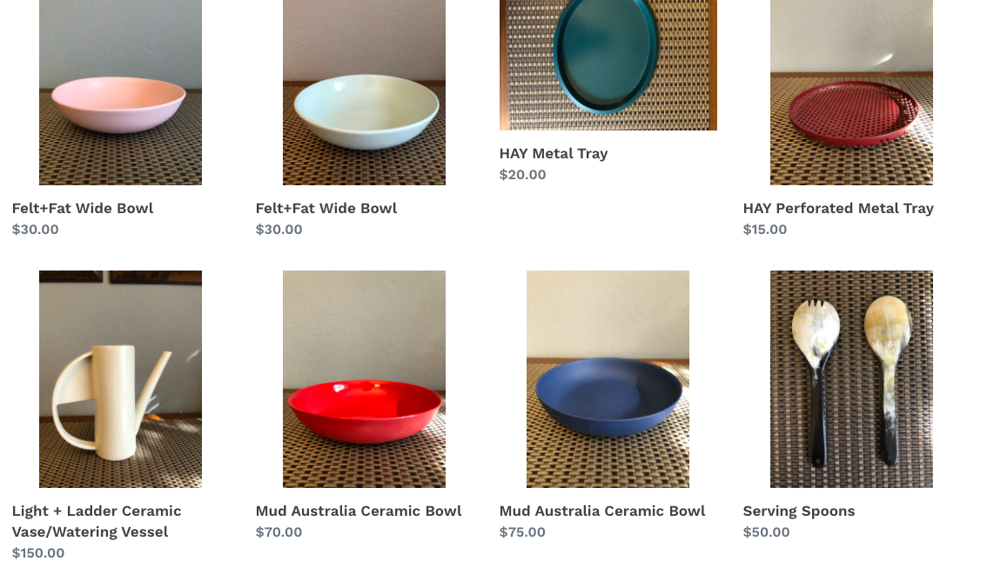Open the HAY Perforated Metal Tray title link

(838, 209)
